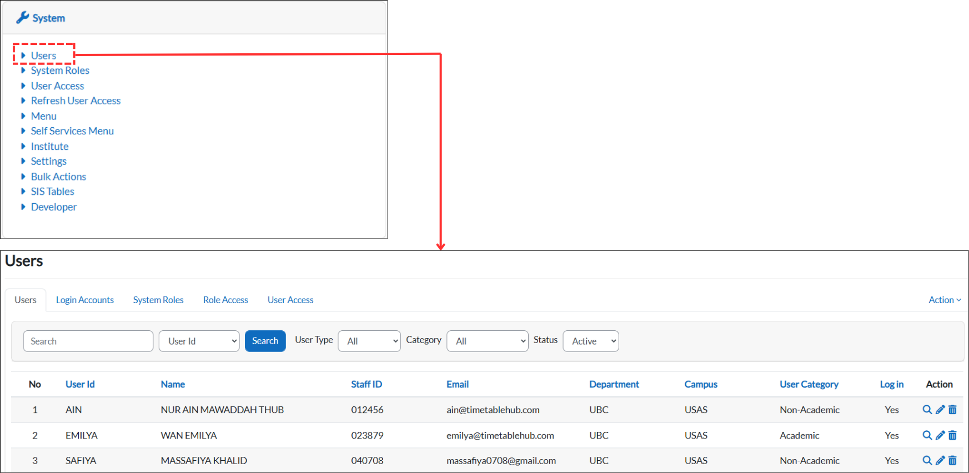The height and width of the screenshot is (473, 969).
Task: Click staff ID 012456
Action: (367, 410)
